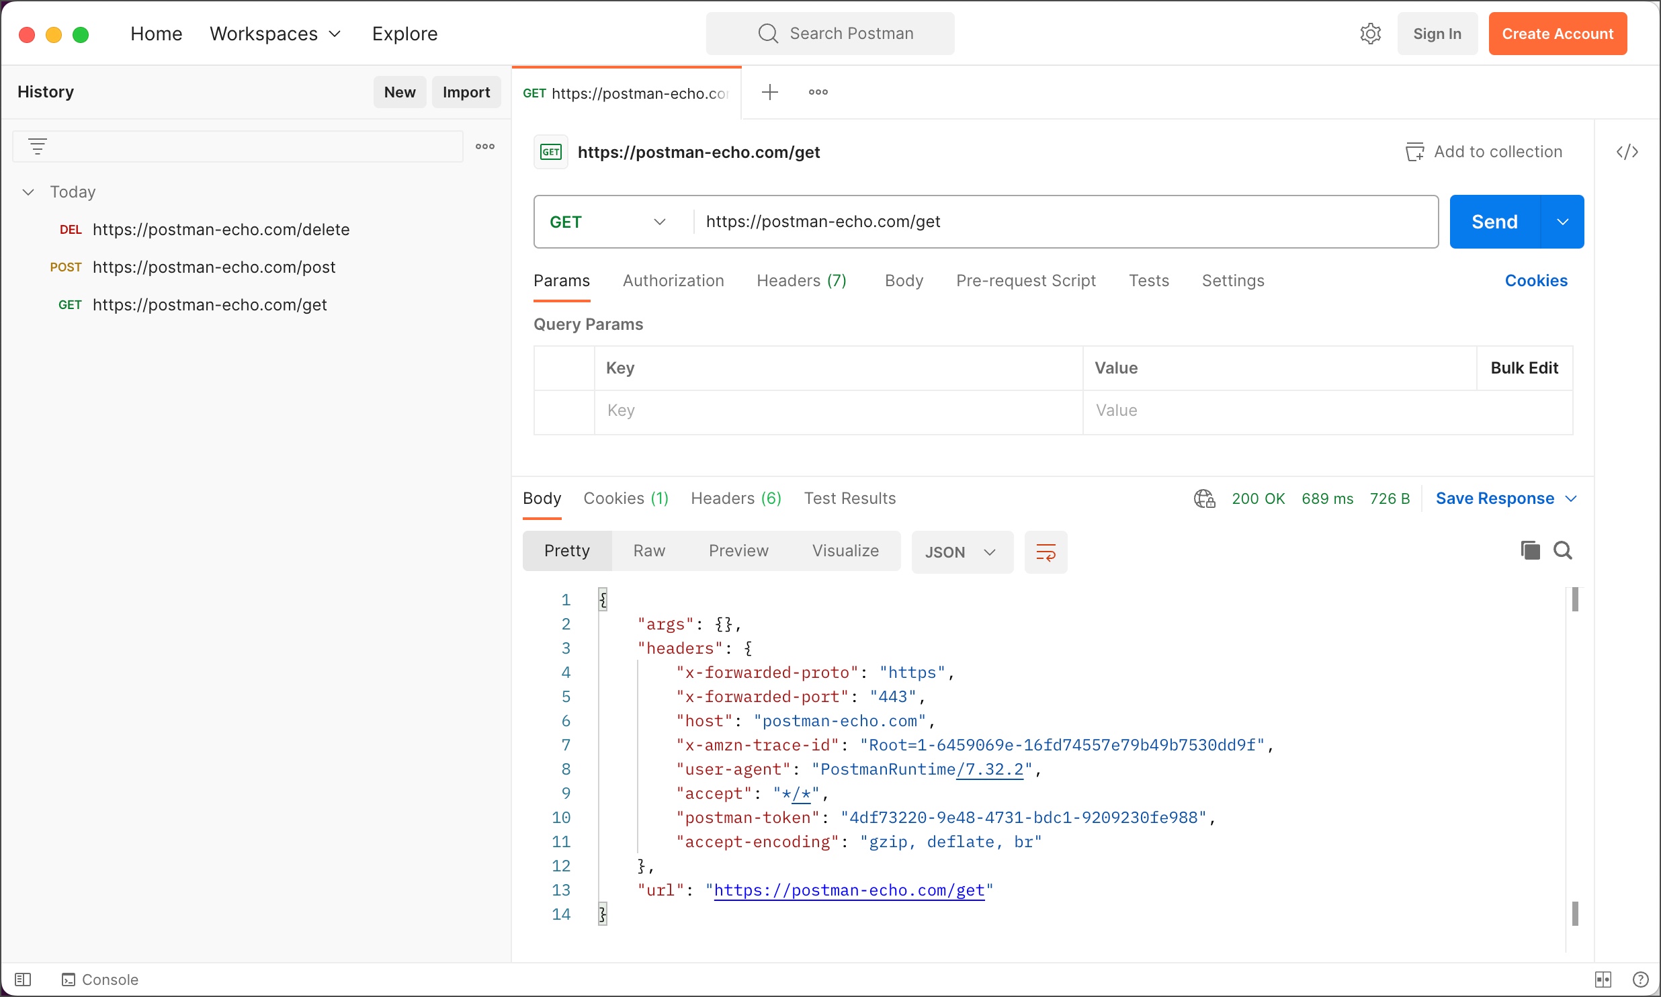Screen dimensions: 1661x997
Task: Click the GET request type icon beside title
Action: tap(550, 152)
